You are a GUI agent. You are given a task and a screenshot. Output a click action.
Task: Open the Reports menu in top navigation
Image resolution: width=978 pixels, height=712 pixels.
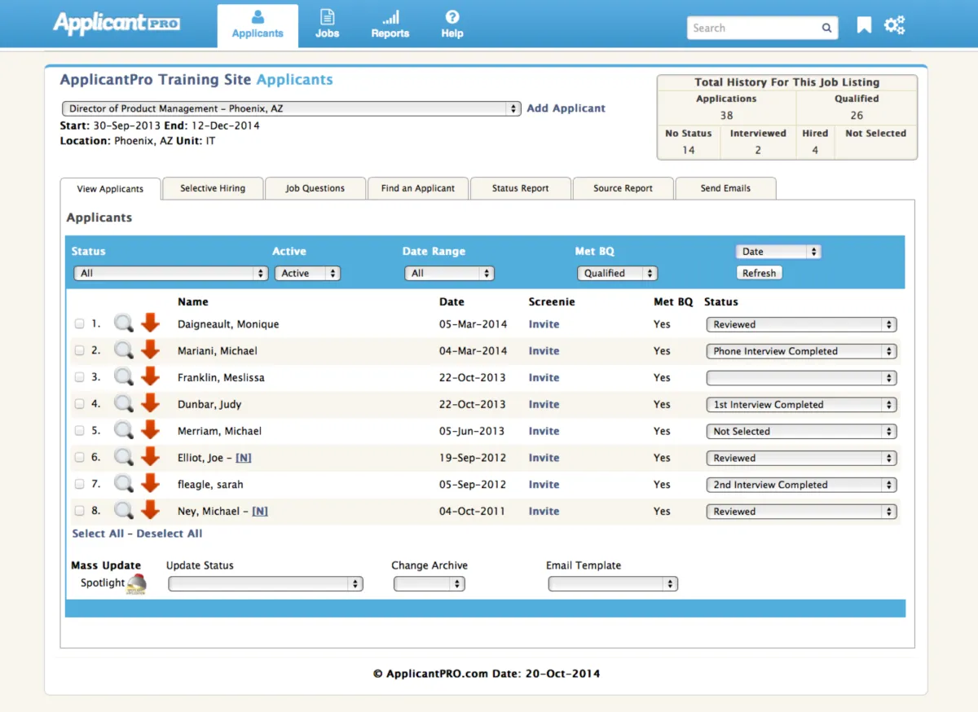pyautogui.click(x=390, y=25)
